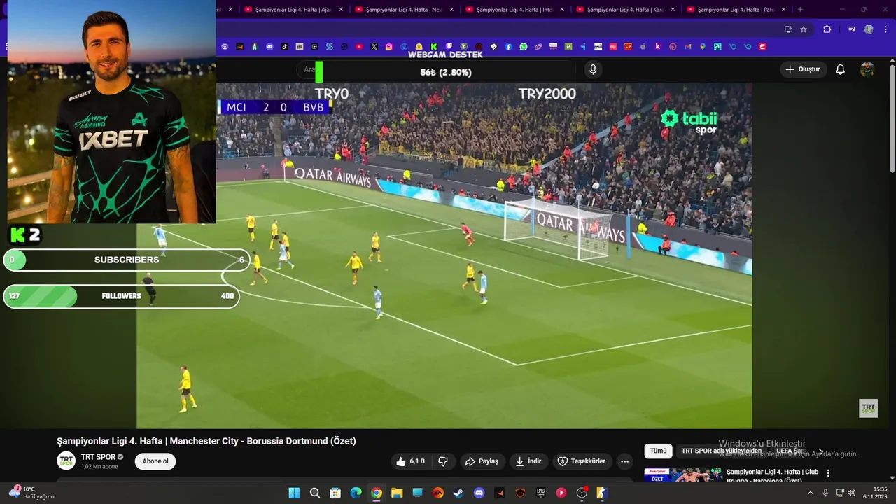Subscribe with the Abone ol button
The width and height of the screenshot is (896, 504).
pyautogui.click(x=155, y=461)
